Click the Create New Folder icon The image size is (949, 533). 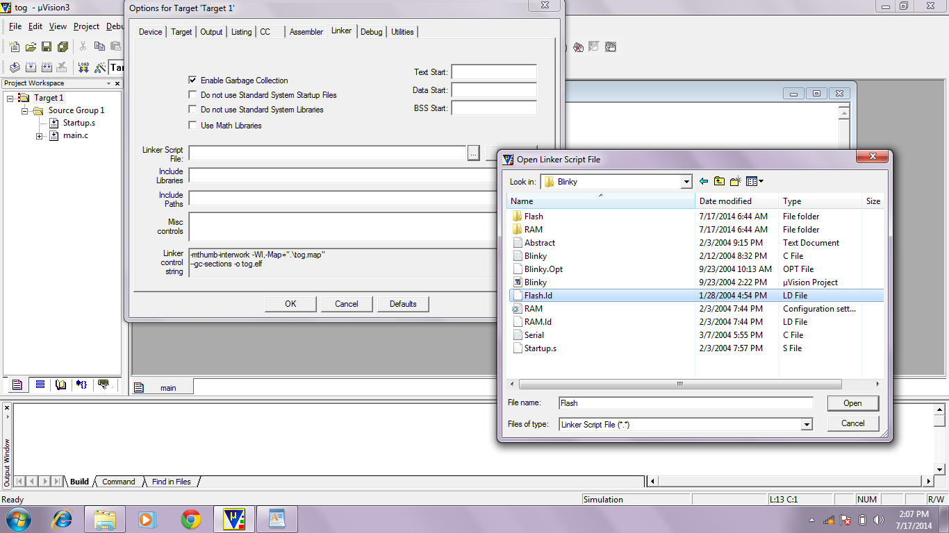tap(736, 181)
